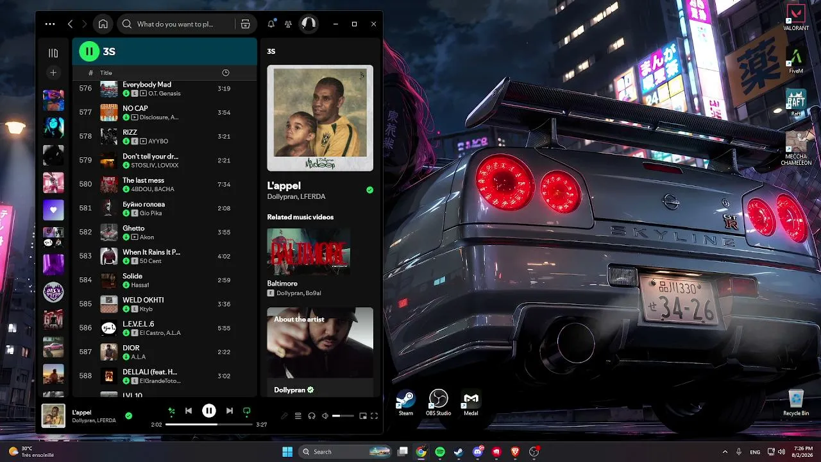This screenshot has width=821, height=462.
Task: Open the Miniplayer
Action: [x=363, y=416]
